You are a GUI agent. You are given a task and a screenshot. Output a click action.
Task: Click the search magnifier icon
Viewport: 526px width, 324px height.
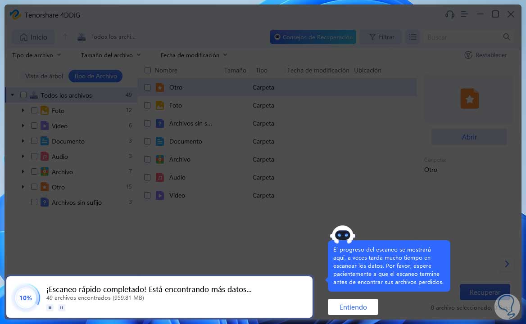[506, 37]
